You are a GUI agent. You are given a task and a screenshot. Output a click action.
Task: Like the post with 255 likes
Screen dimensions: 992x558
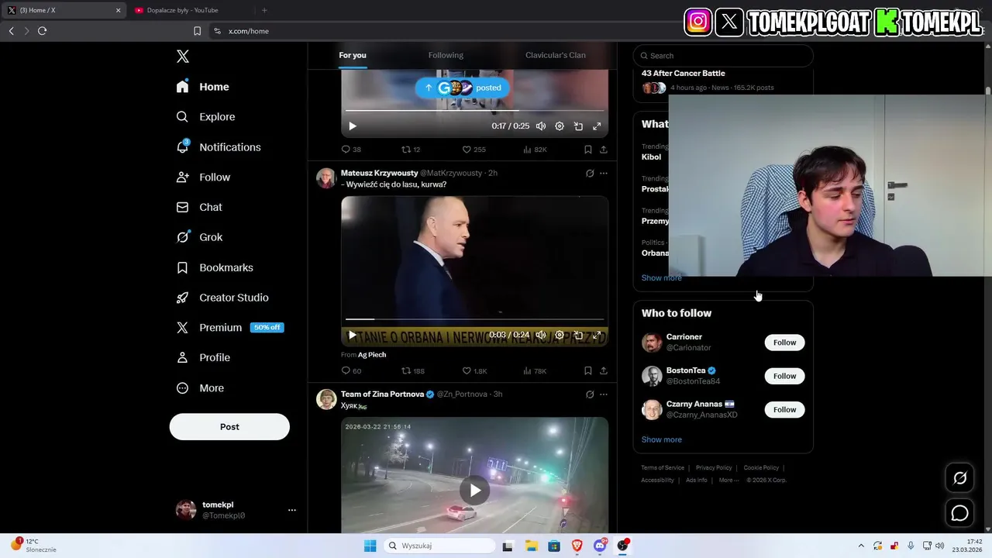pyautogui.click(x=474, y=150)
